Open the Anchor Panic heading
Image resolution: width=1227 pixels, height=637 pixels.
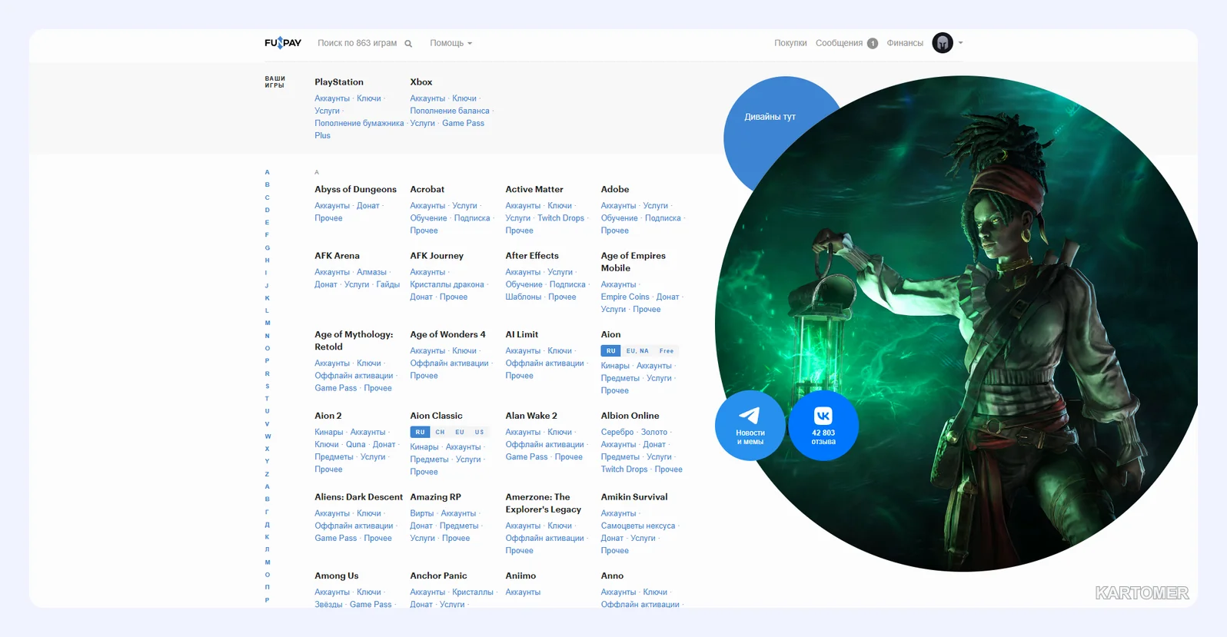[x=438, y=576]
